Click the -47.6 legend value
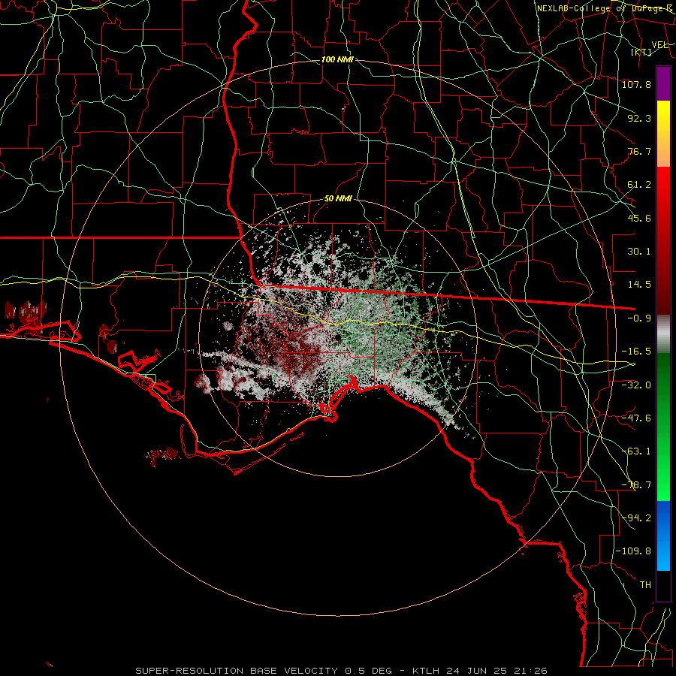676x676 pixels. click(x=636, y=418)
